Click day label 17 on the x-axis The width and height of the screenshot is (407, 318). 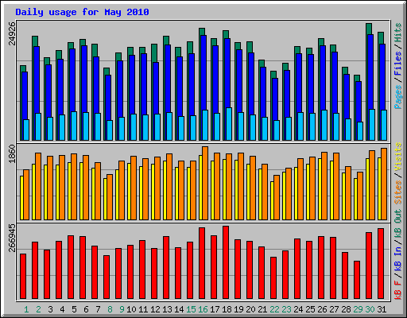coord(215,309)
